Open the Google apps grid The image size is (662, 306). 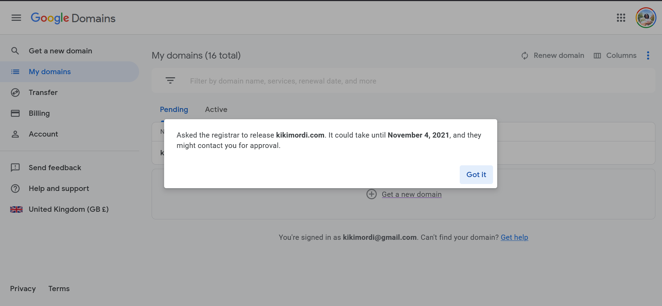click(621, 18)
